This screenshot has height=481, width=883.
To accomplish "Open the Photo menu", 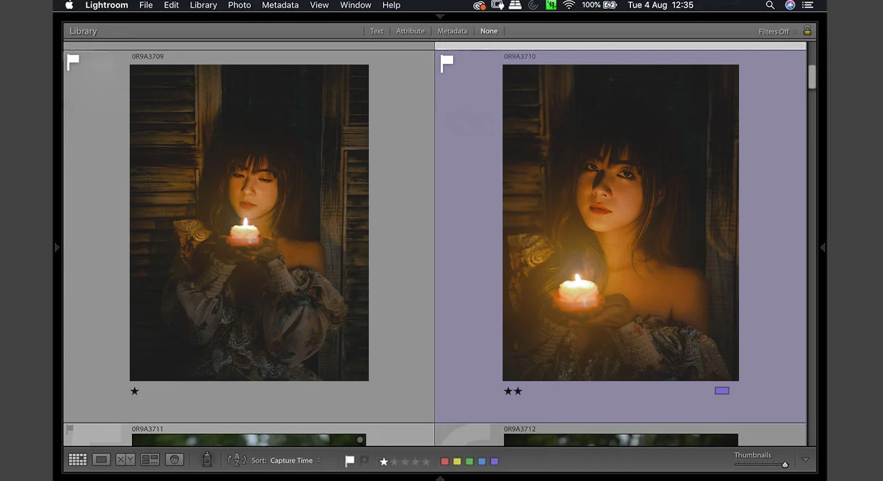I will (239, 5).
